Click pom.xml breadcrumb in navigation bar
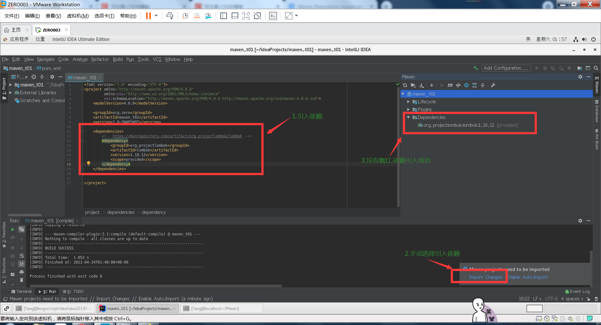This screenshot has width=601, height=325. click(49, 68)
